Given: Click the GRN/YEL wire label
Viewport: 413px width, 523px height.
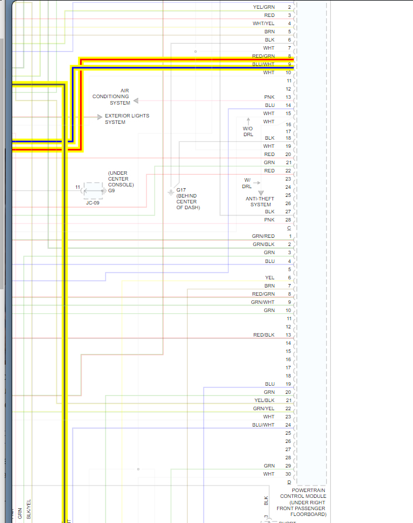Looking at the screenshot, I should [x=264, y=408].
